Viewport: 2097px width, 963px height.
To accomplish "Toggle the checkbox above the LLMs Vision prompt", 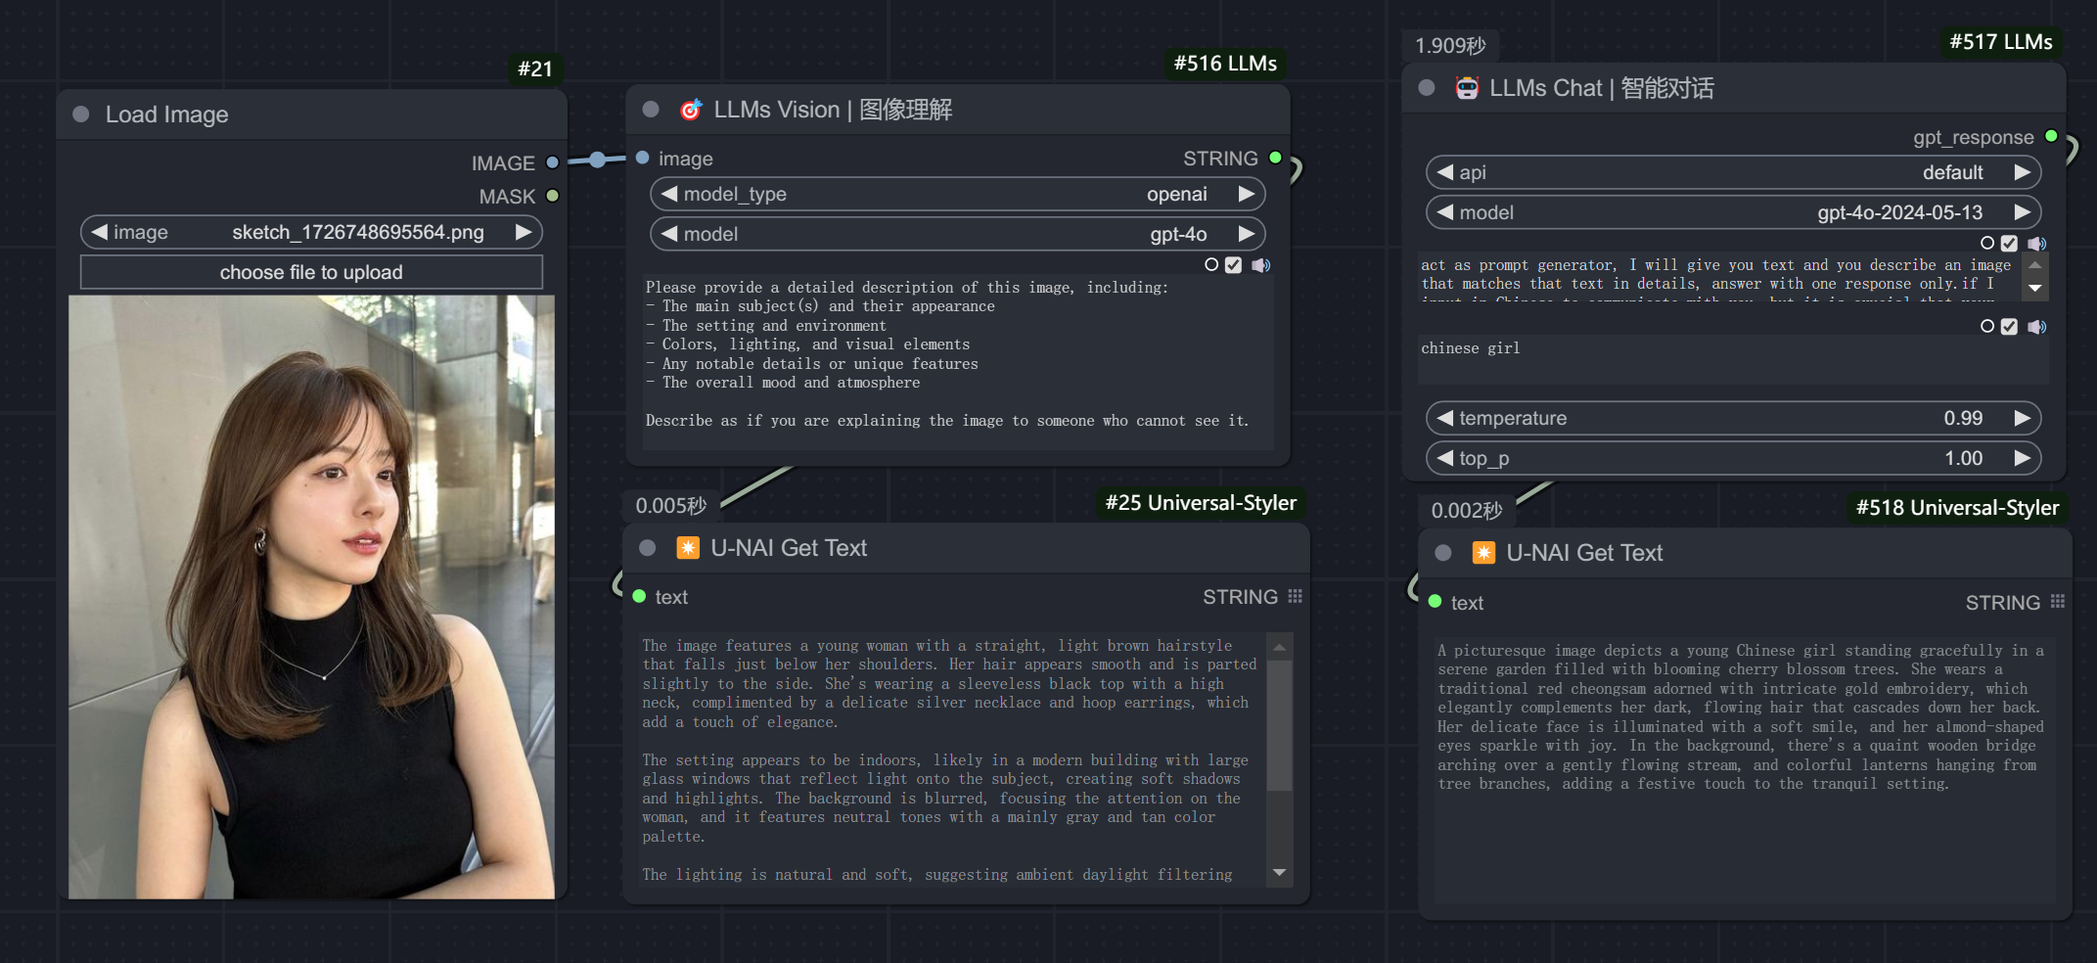I will click(1233, 265).
